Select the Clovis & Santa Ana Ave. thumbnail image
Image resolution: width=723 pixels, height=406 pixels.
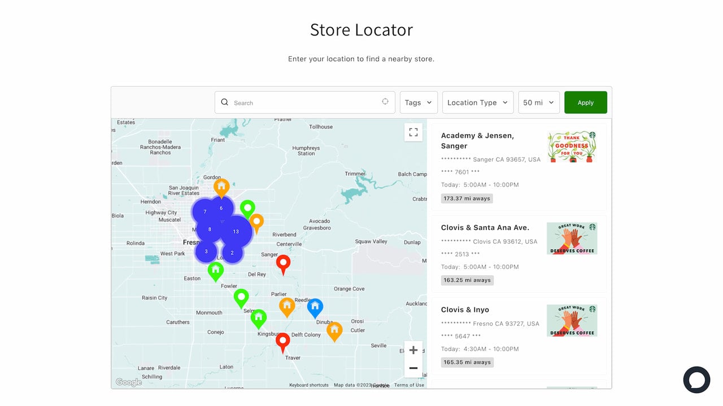tap(572, 238)
